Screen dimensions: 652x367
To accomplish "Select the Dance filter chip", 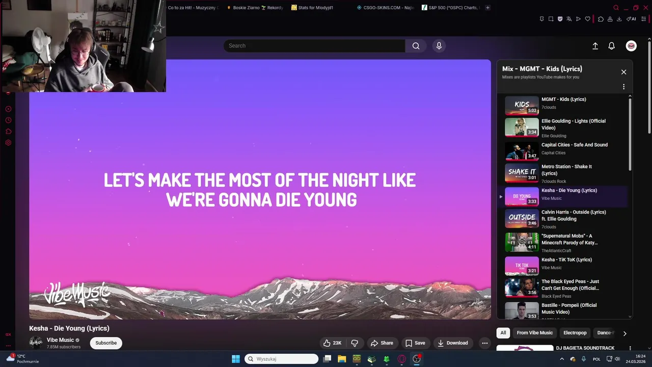I will pos(605,333).
